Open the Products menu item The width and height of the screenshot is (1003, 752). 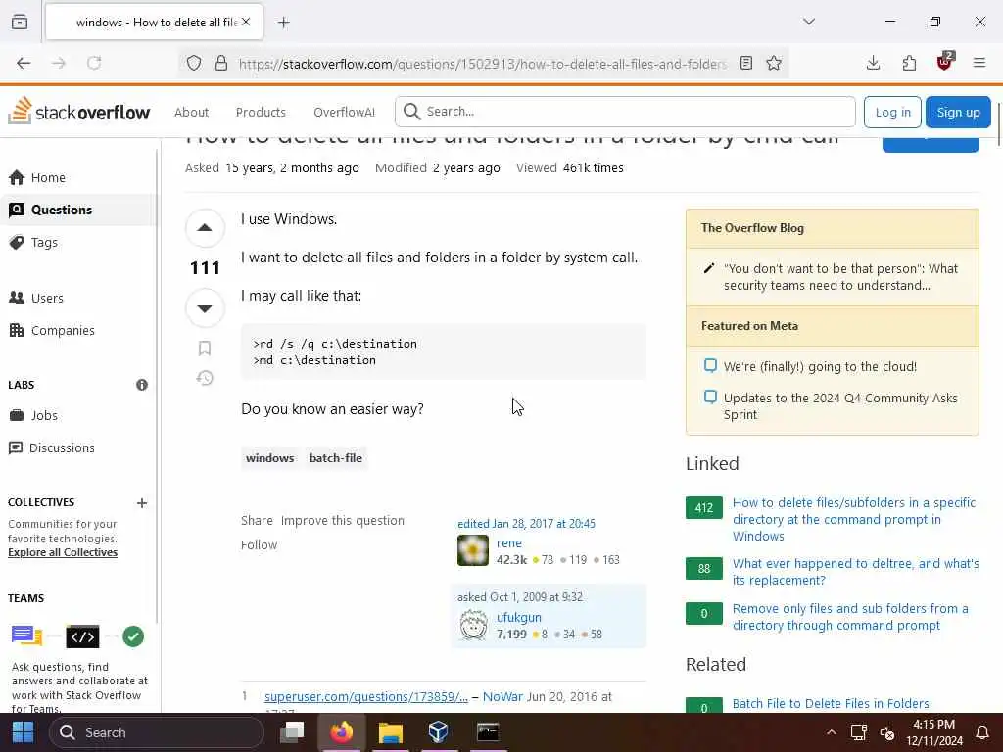tap(261, 112)
